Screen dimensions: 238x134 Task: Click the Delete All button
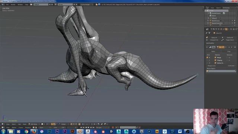(229, 38)
